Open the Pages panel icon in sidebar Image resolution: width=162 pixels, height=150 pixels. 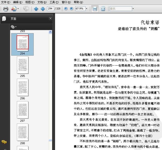pyautogui.click(x=4, y=19)
